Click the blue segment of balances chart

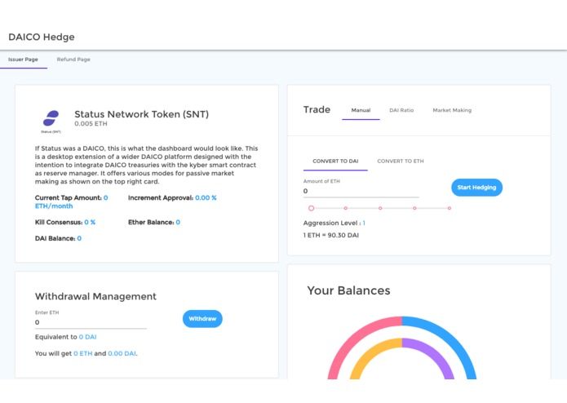coord(452,337)
